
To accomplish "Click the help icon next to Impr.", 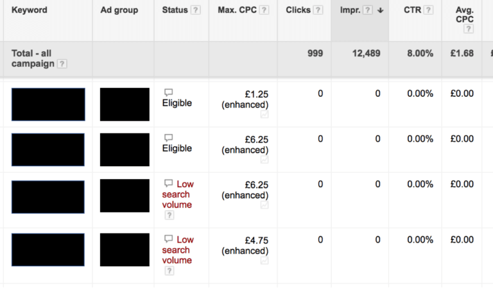I will click(368, 10).
